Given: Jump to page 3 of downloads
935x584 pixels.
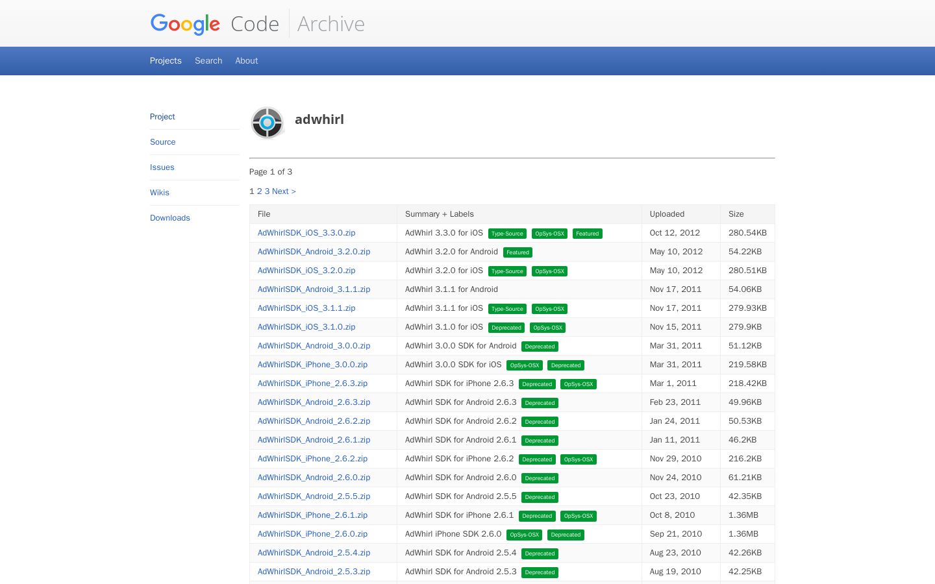Looking at the screenshot, I should pos(267,191).
